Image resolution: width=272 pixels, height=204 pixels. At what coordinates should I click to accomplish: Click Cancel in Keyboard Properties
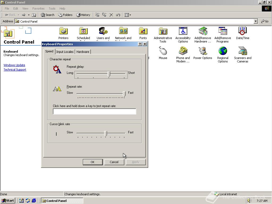(114, 162)
